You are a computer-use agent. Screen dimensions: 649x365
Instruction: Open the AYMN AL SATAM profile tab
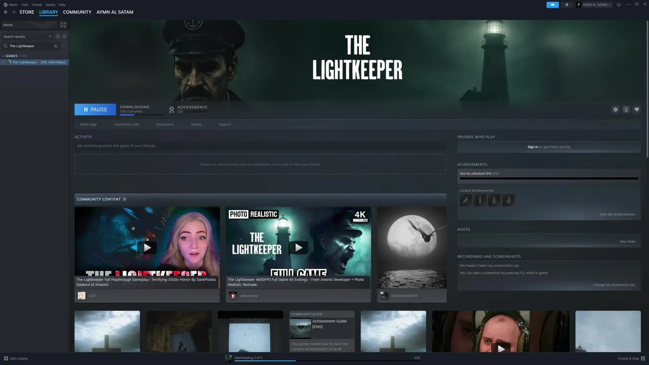[115, 12]
